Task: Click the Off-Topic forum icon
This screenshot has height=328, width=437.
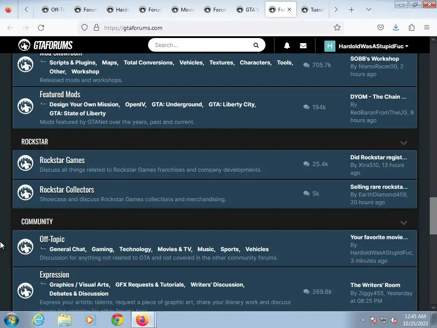Action: tap(25, 246)
